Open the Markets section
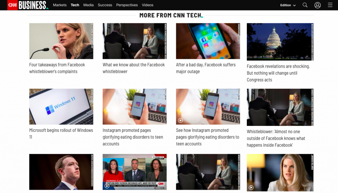The image size is (338, 193). [x=60, y=5]
